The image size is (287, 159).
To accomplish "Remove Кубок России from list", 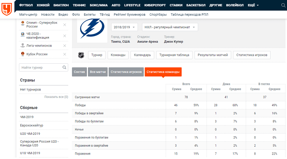I will pyautogui.click(x=64, y=54).
